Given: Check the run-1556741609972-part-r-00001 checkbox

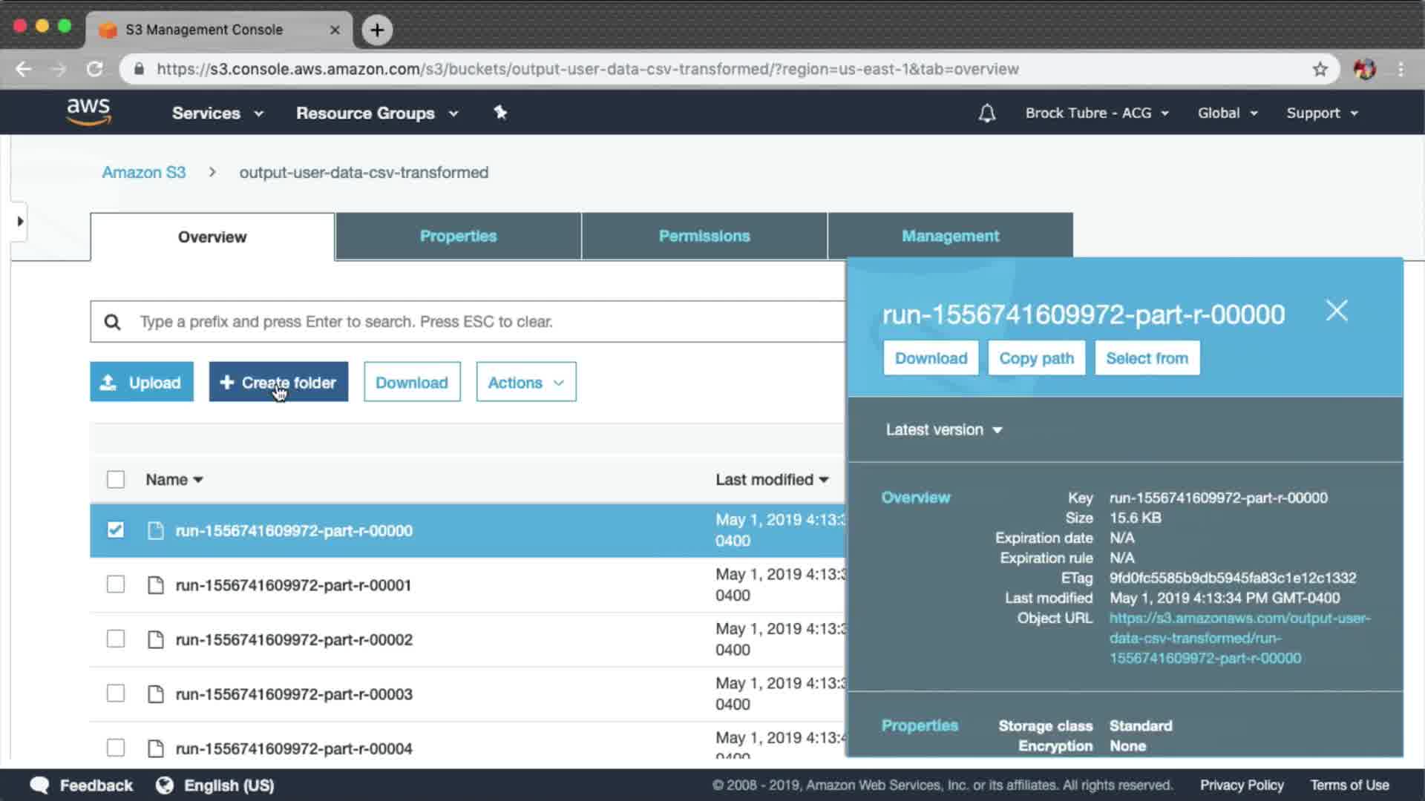Looking at the screenshot, I should tap(116, 584).
